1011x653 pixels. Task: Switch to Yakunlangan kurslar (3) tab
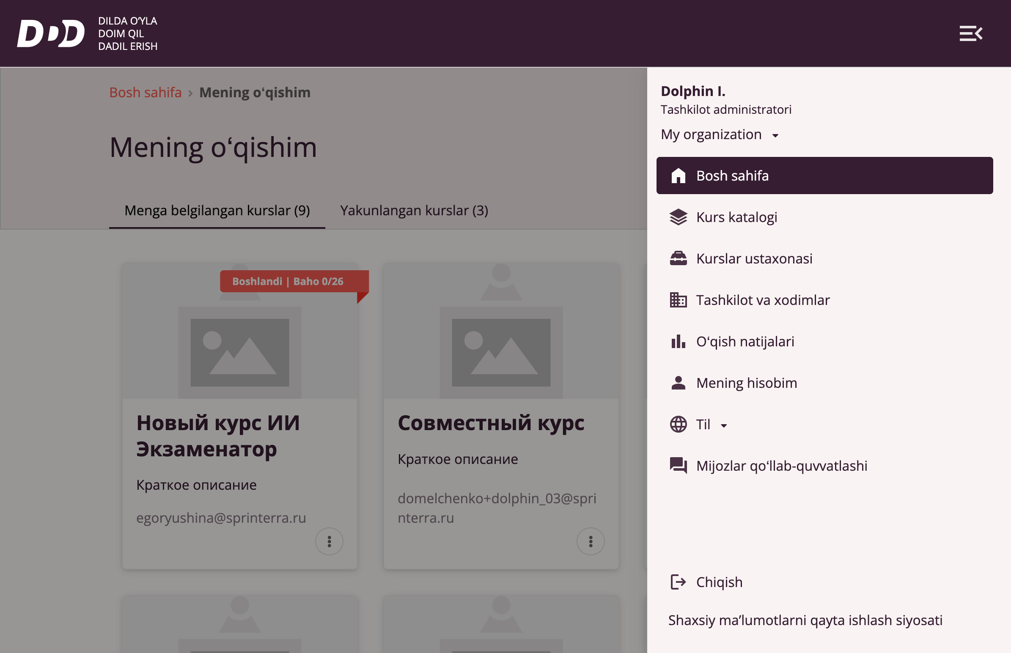click(414, 210)
